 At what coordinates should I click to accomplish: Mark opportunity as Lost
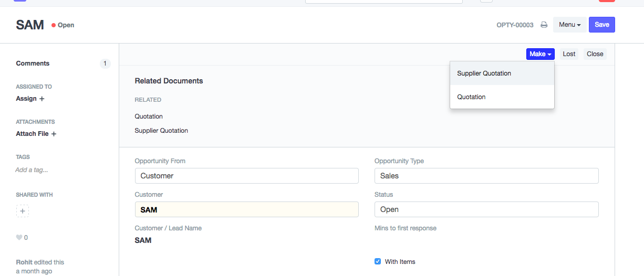(569, 54)
